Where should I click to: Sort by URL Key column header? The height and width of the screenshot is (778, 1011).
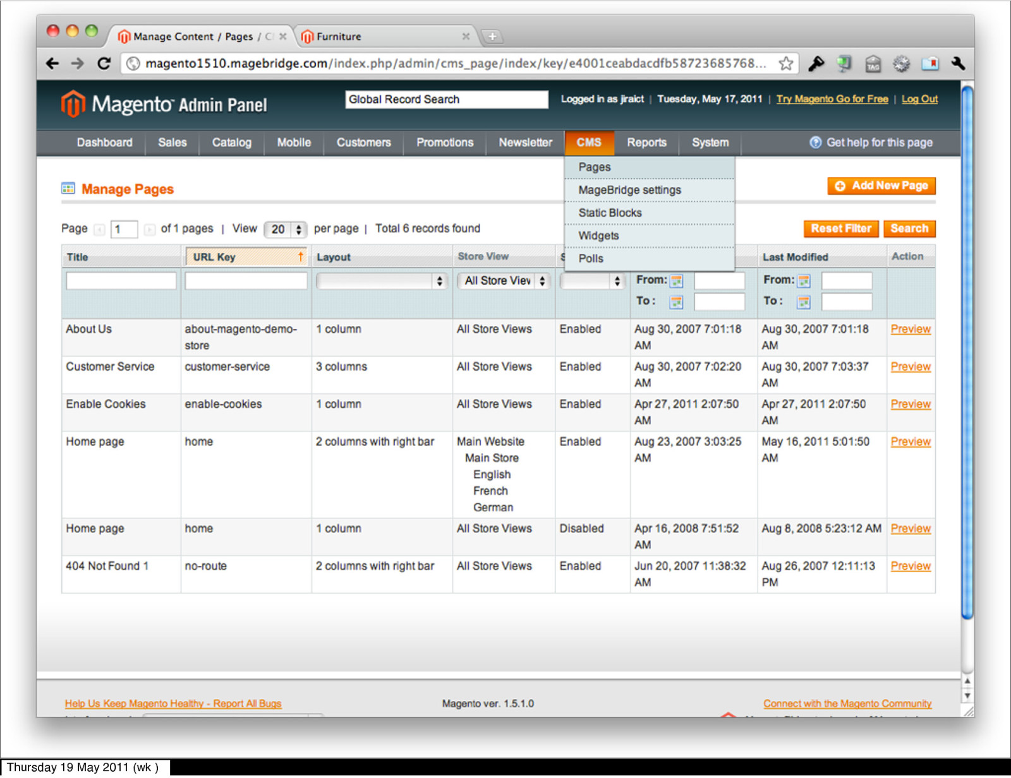[x=246, y=257]
